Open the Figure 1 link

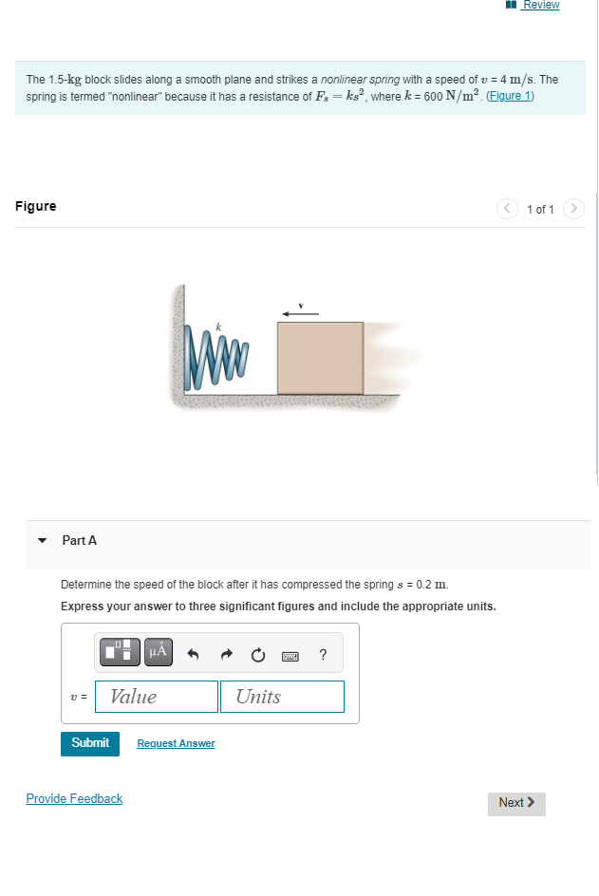509,96
